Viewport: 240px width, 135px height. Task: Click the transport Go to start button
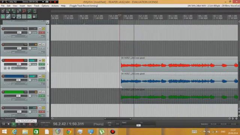[3, 124]
